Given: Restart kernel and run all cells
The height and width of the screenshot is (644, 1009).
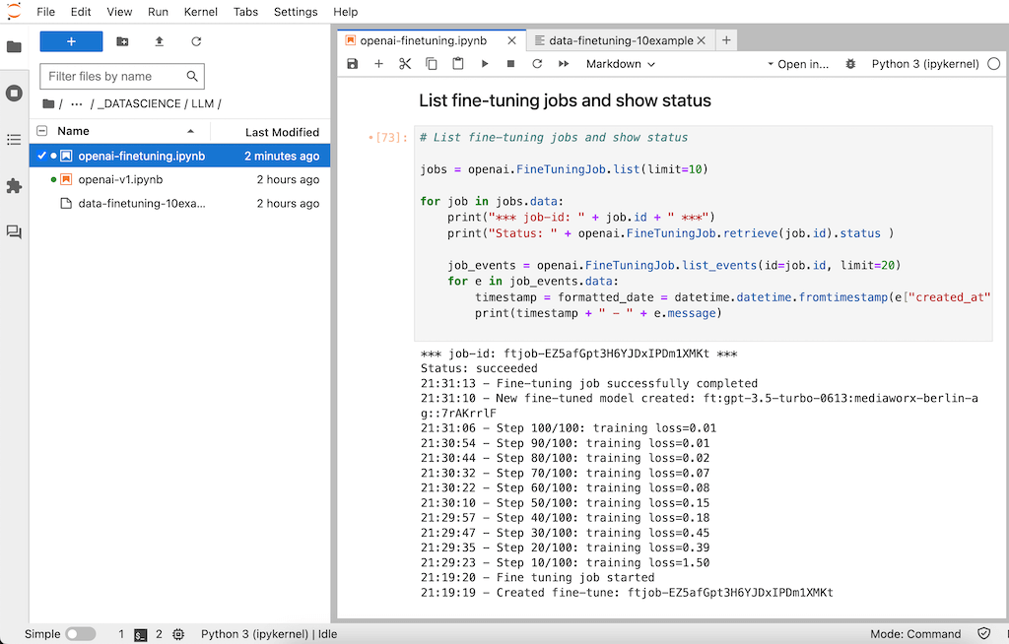Looking at the screenshot, I should click(x=564, y=64).
